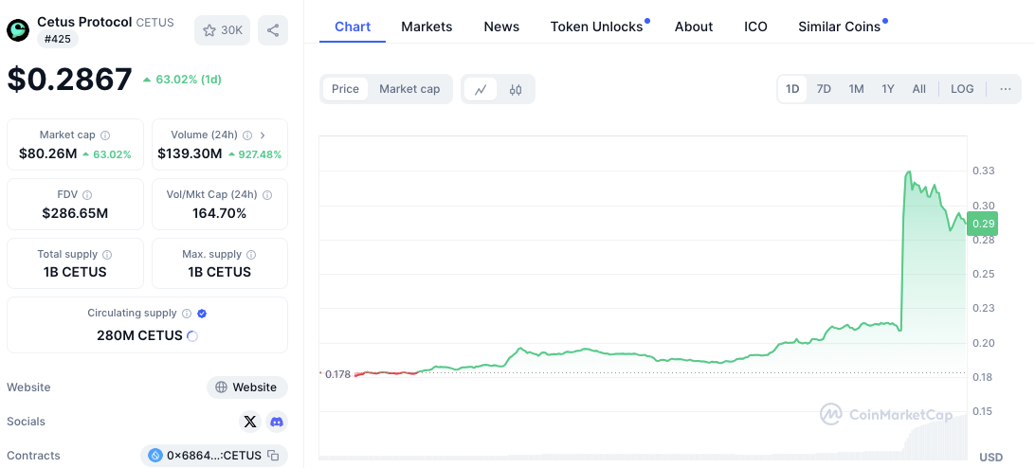Click the verified badge by Circulating supply
1035x468 pixels.
203,314
